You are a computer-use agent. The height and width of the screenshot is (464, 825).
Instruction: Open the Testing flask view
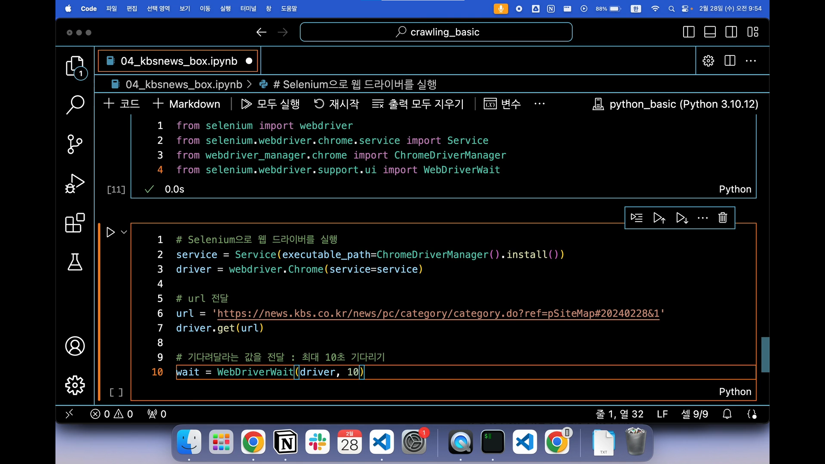click(x=75, y=262)
